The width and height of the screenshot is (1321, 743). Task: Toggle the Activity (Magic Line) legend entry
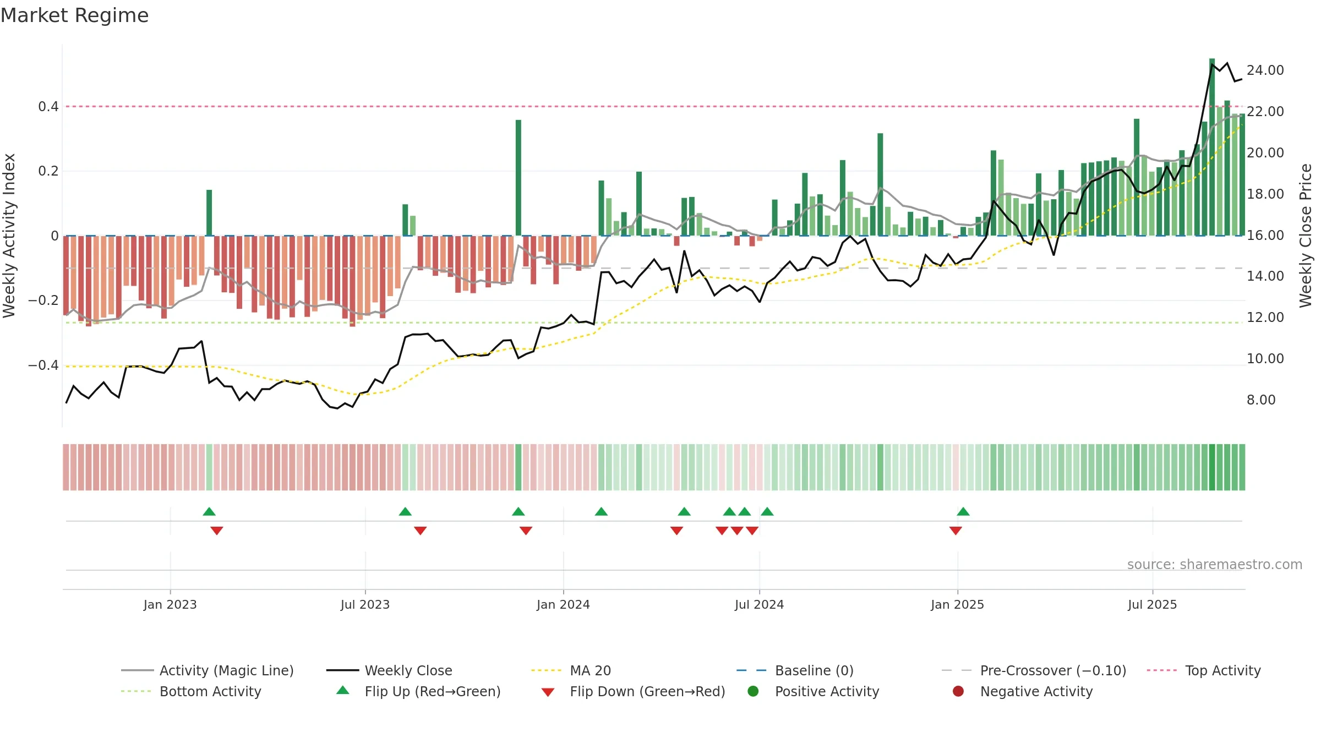click(208, 670)
